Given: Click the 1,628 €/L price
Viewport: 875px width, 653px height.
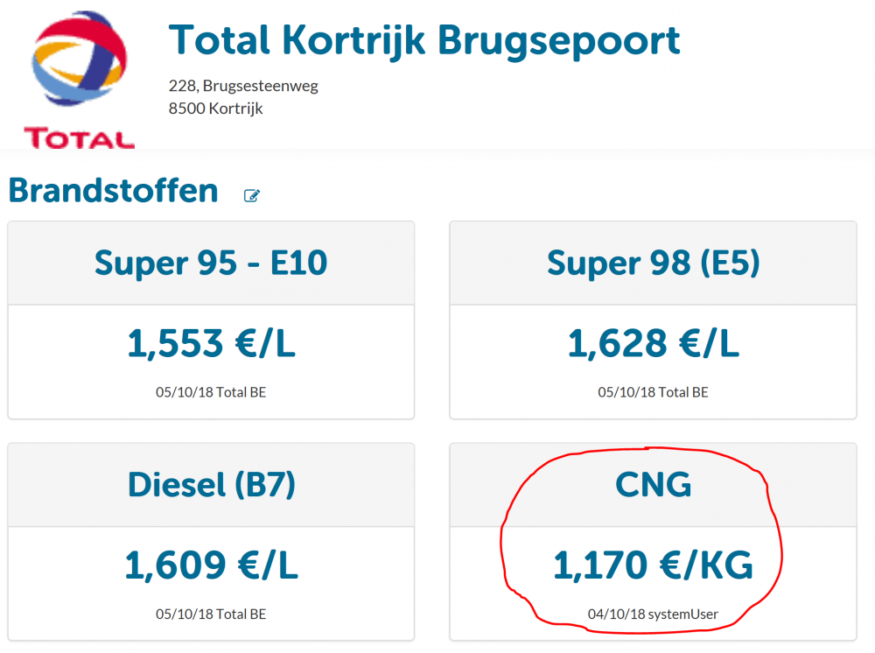Looking at the screenshot, I should [653, 343].
